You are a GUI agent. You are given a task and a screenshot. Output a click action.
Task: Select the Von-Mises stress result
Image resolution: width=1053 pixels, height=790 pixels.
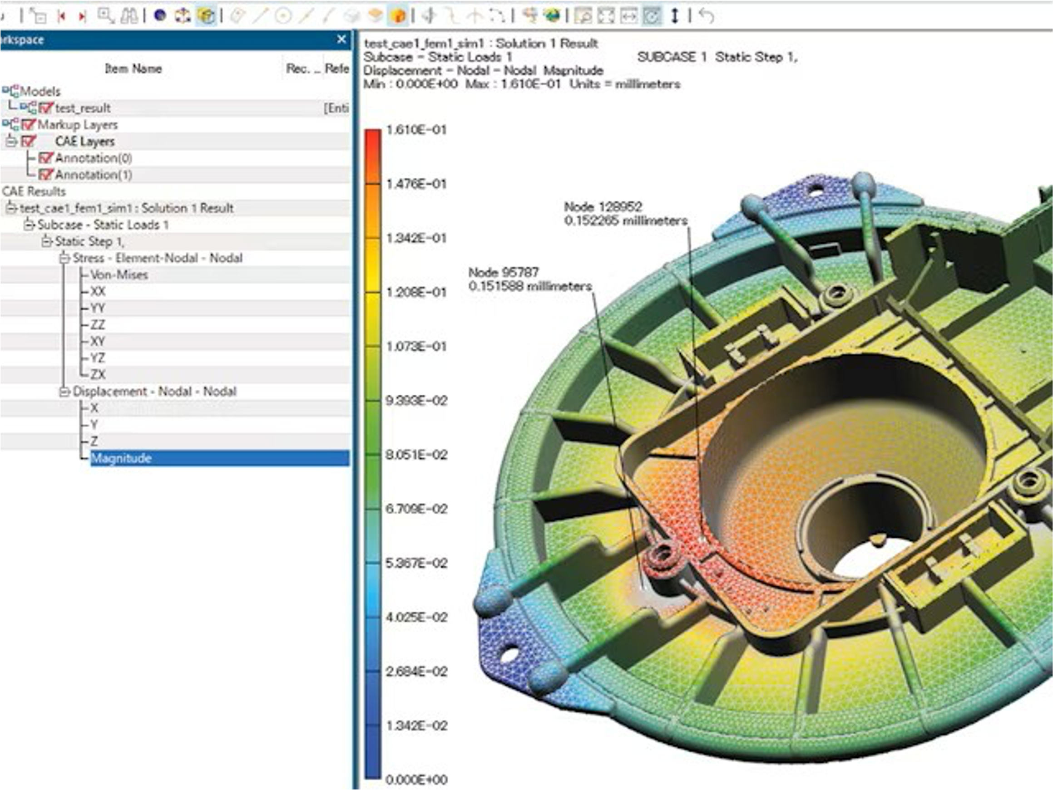pyautogui.click(x=119, y=275)
